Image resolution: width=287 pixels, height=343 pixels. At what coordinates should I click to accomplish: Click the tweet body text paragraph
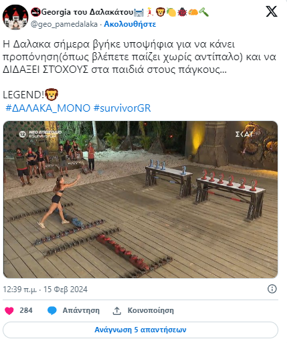(x=140, y=57)
